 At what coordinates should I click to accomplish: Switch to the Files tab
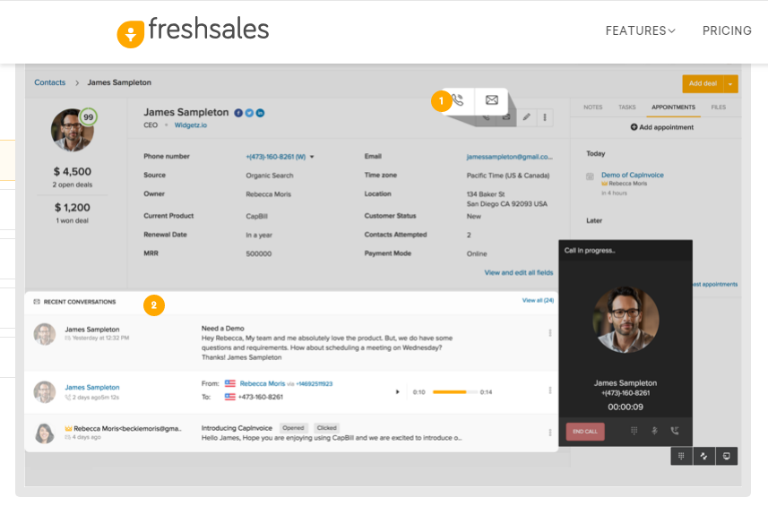(719, 107)
